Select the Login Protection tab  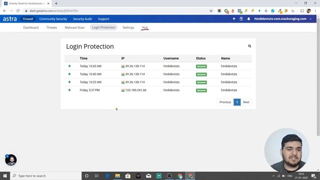[x=103, y=27]
